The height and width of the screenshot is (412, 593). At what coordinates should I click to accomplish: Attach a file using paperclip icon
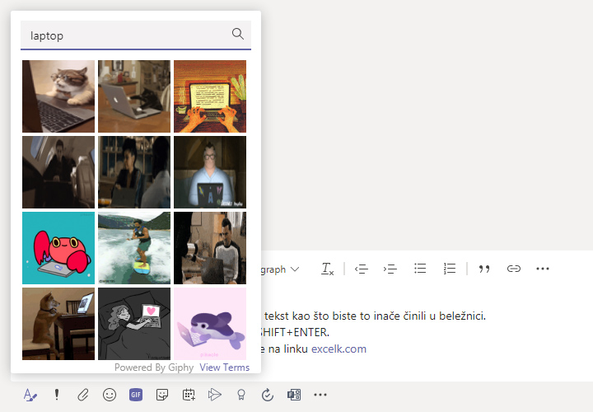pos(82,395)
